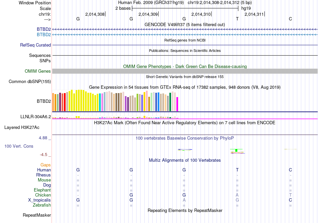Image resolution: width=318 pixels, height=223 pixels.
Task: Open the OMIM Gene Phenotypes track title
Action: coord(185,66)
